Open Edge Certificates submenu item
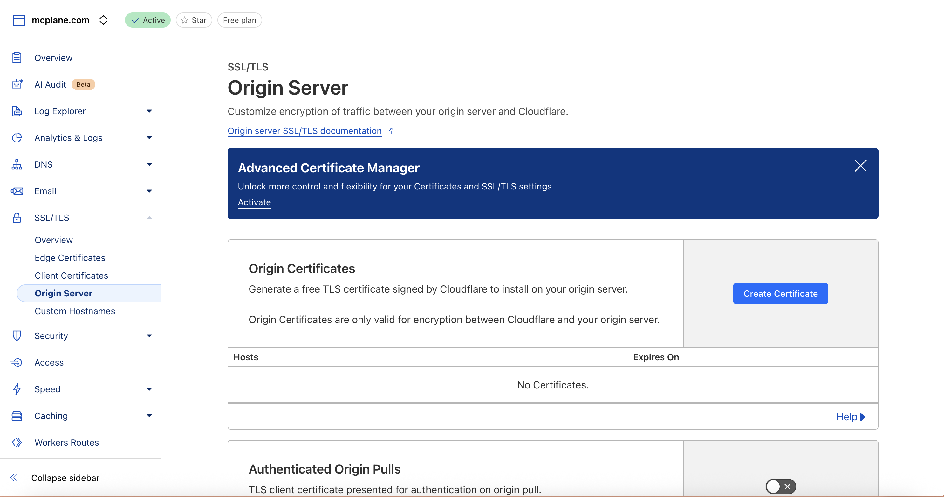Image resolution: width=944 pixels, height=497 pixels. pos(70,258)
